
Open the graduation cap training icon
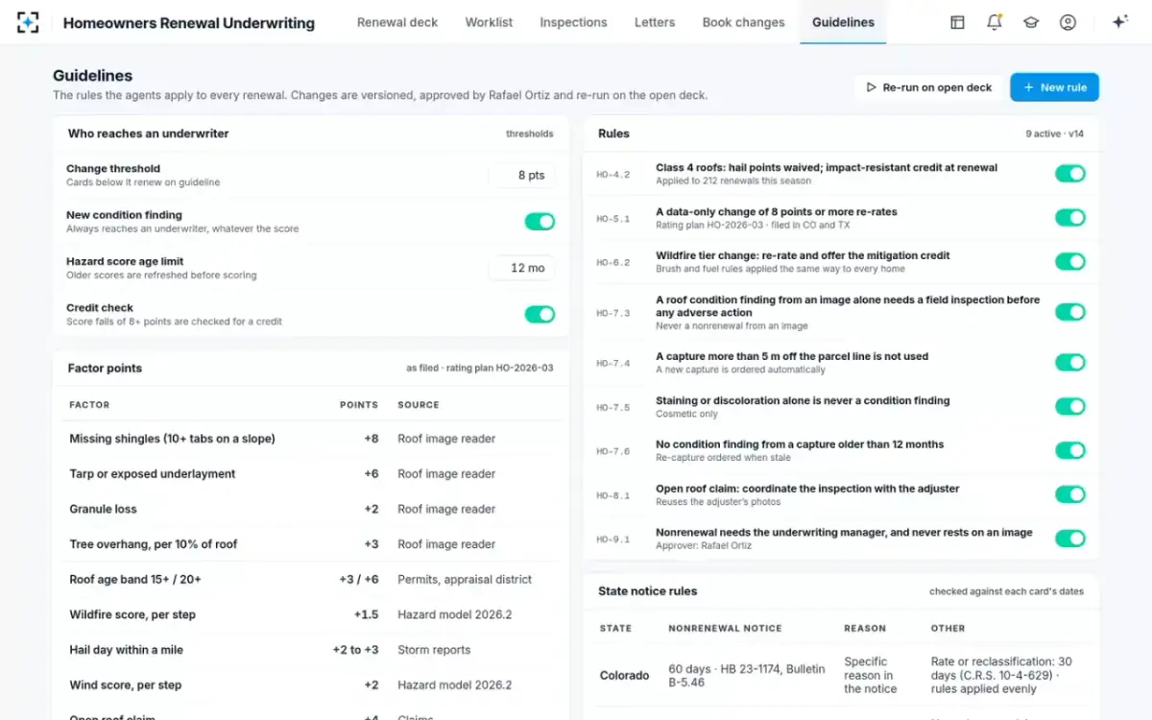click(x=1031, y=22)
